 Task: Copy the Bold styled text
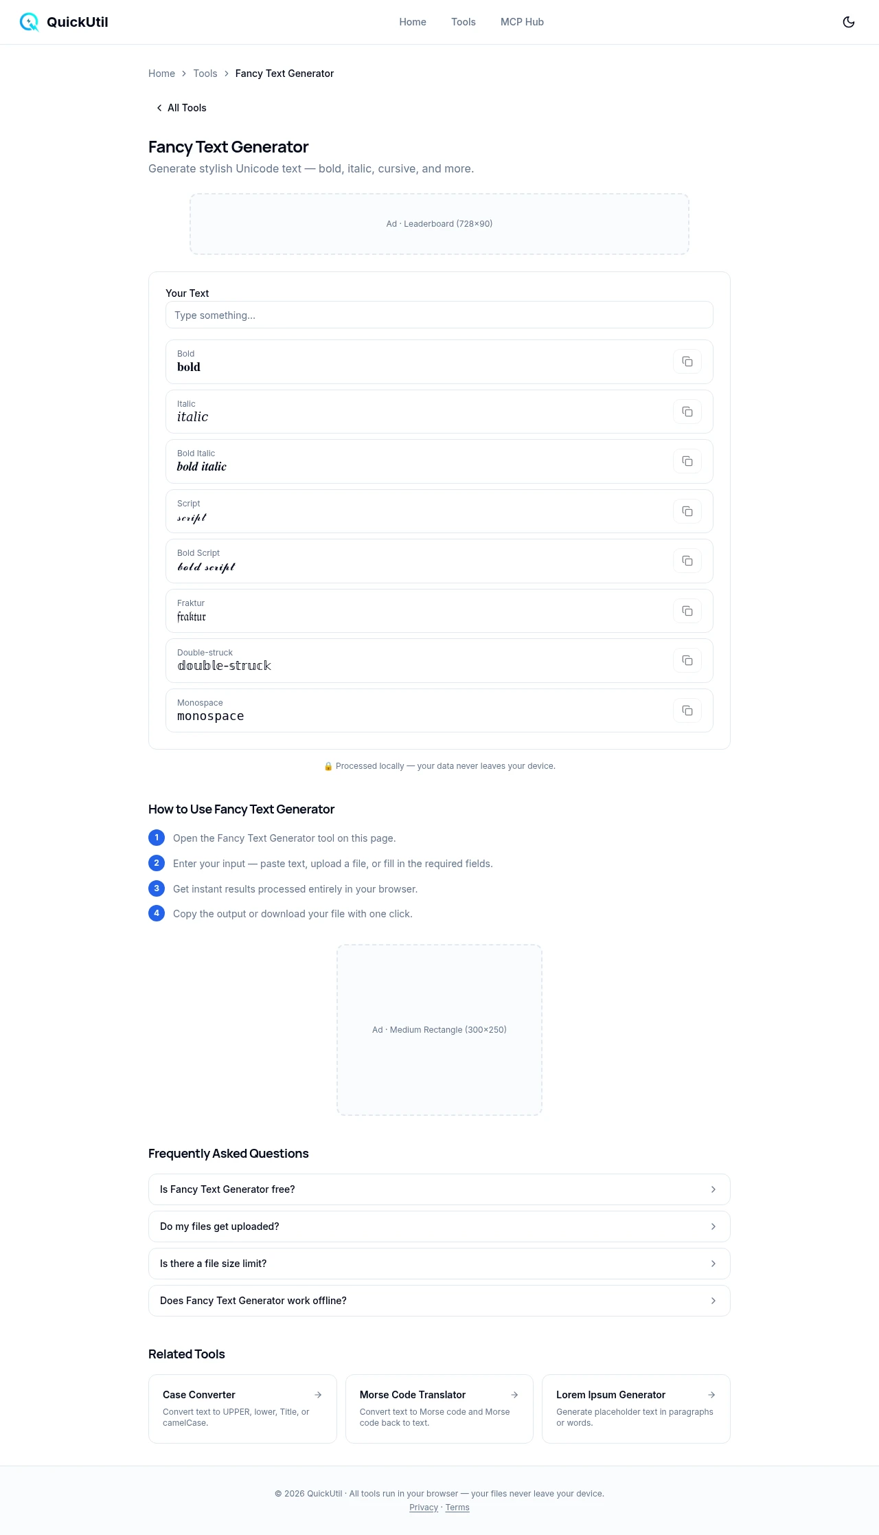pyautogui.click(x=687, y=361)
